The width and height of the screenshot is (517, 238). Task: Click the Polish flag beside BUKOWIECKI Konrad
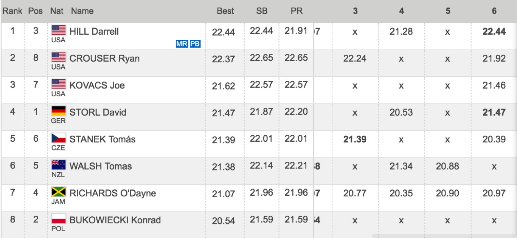(59, 219)
